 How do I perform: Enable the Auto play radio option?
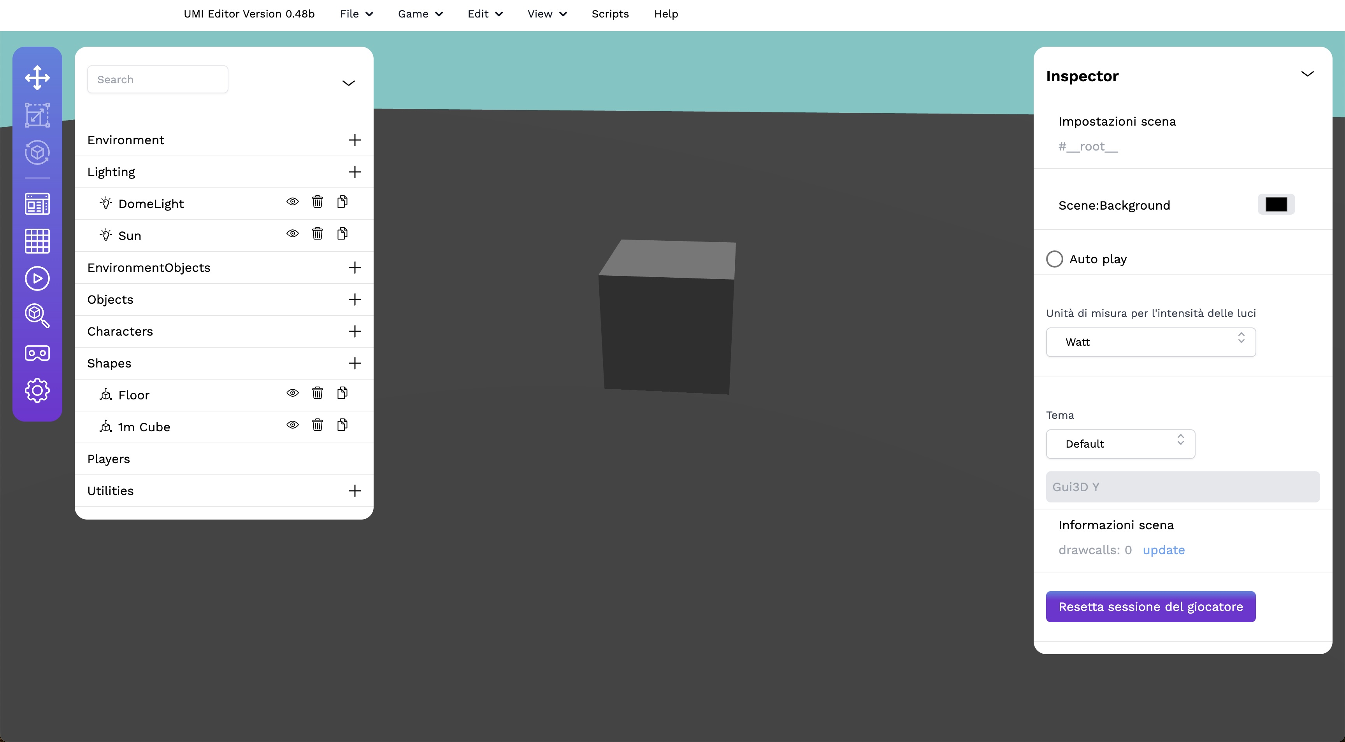(1054, 259)
